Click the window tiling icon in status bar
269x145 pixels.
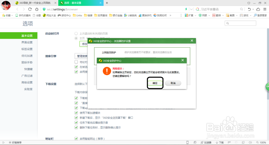(243, 142)
